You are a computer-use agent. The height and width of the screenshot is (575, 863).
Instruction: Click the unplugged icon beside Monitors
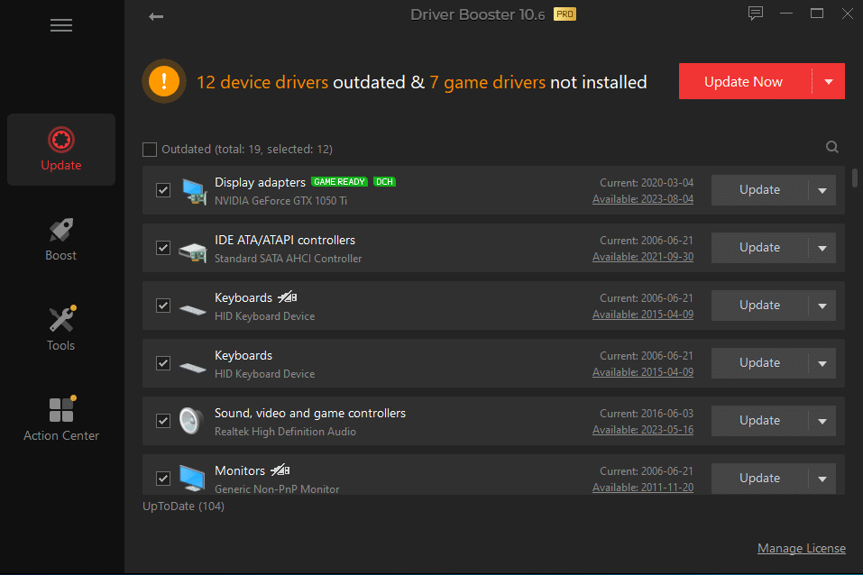(280, 470)
